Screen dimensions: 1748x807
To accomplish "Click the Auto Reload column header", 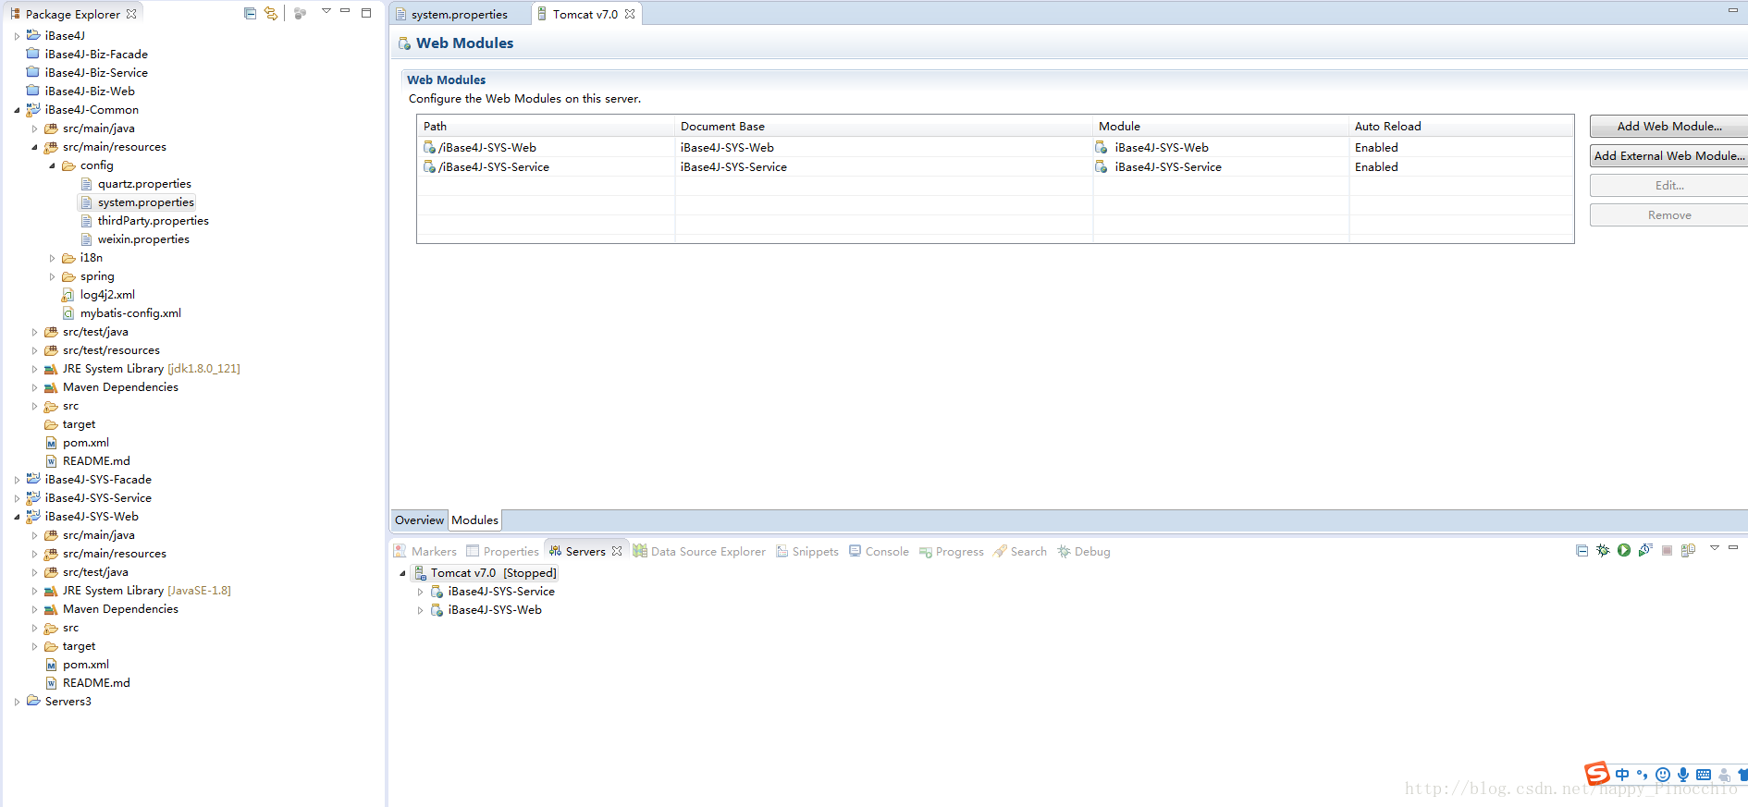I will pos(1461,127).
